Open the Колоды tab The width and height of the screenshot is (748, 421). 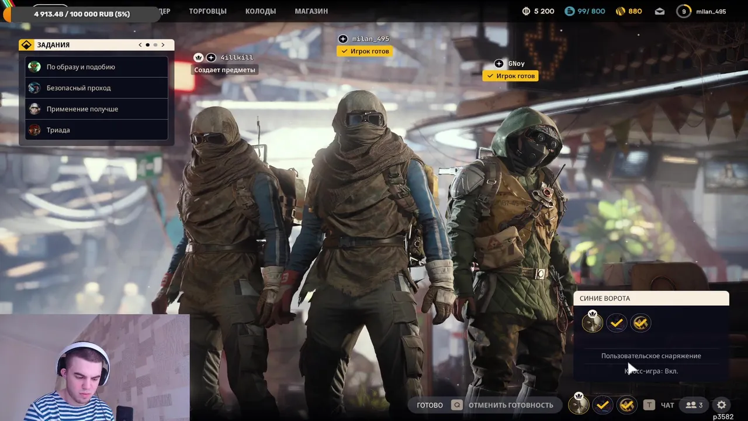262,11
